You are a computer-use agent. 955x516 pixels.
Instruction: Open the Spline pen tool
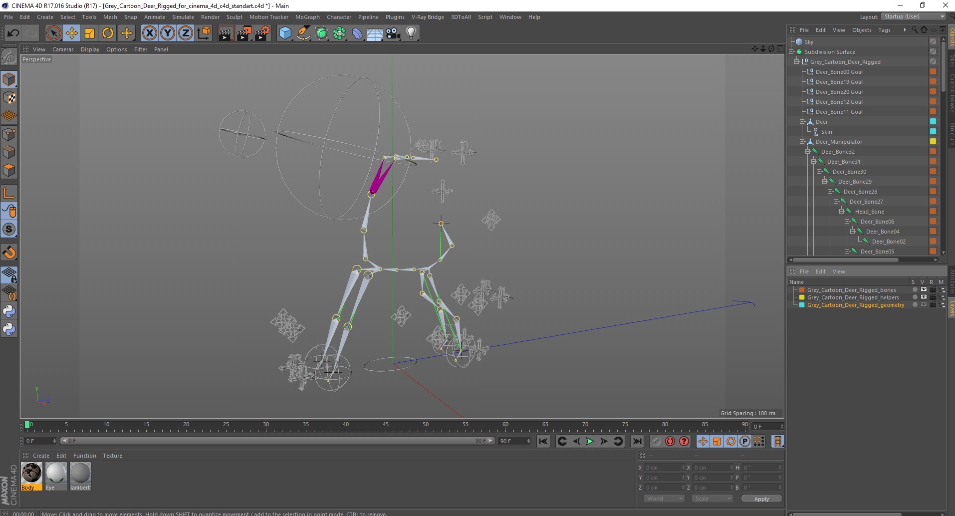pos(303,33)
